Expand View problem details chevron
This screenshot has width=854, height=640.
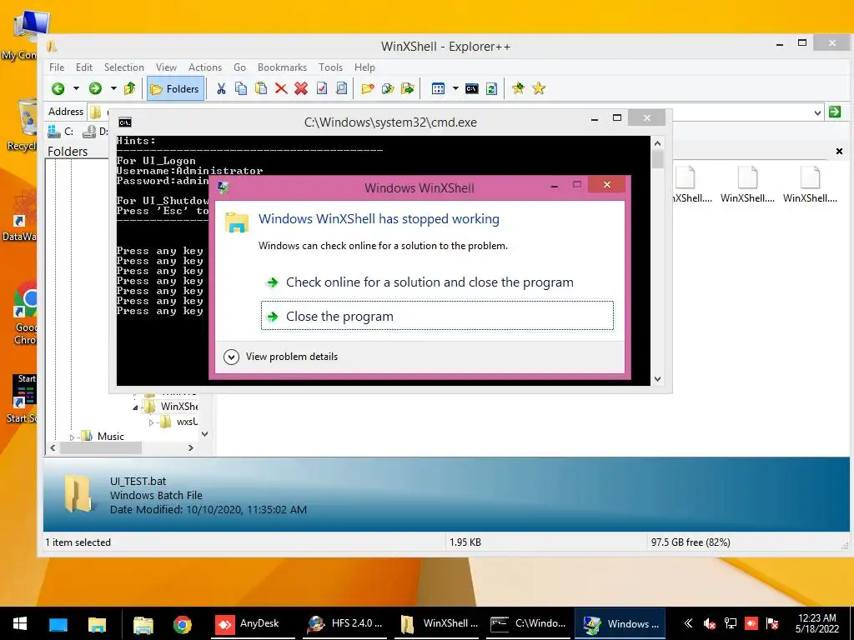tap(232, 357)
